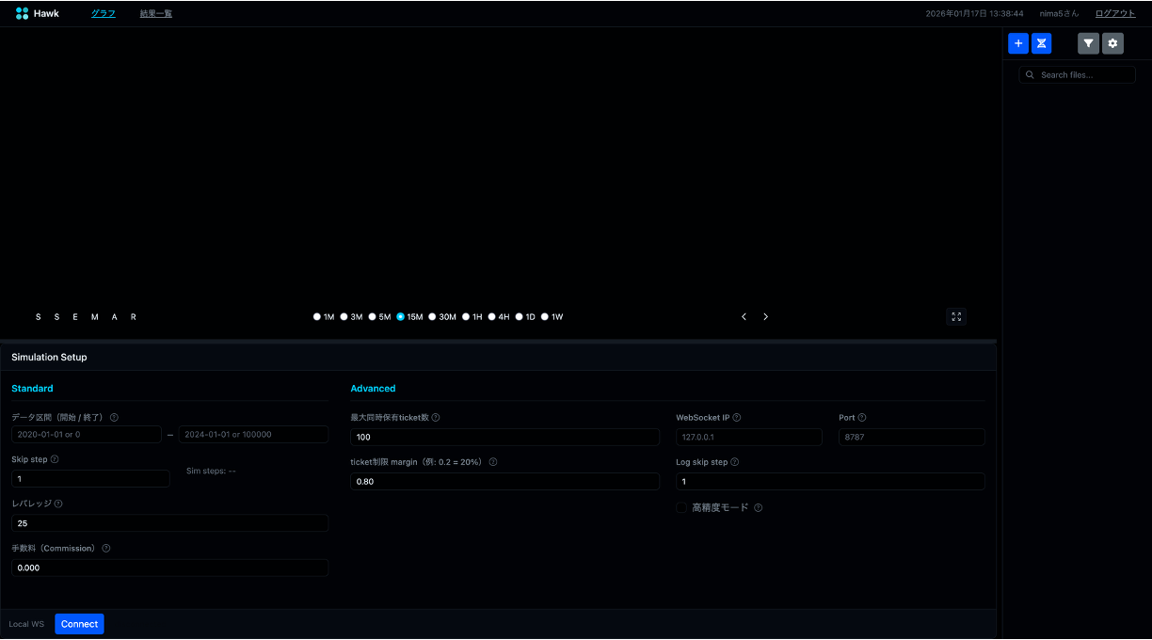1152x640 pixels.
Task: Click the Hawk logo icon
Action: 23,13
